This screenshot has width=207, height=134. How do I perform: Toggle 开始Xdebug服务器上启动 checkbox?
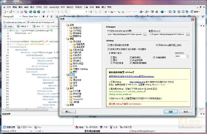(157, 45)
